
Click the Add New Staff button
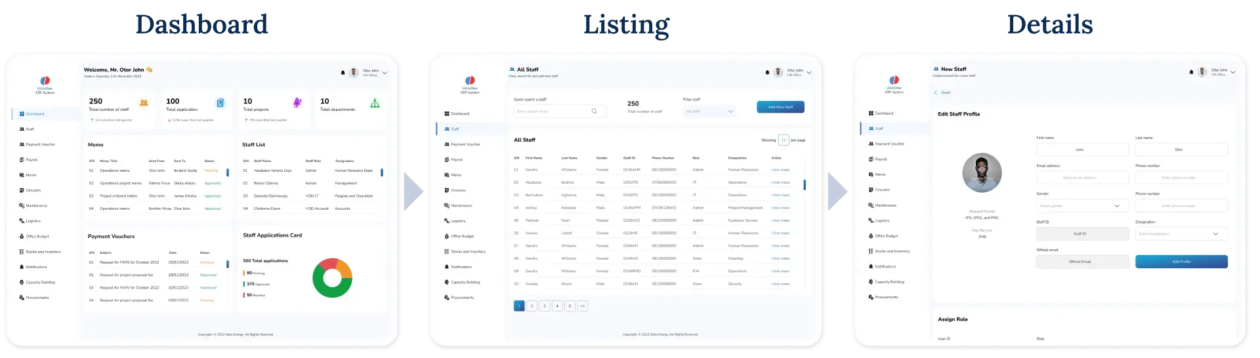click(x=780, y=107)
